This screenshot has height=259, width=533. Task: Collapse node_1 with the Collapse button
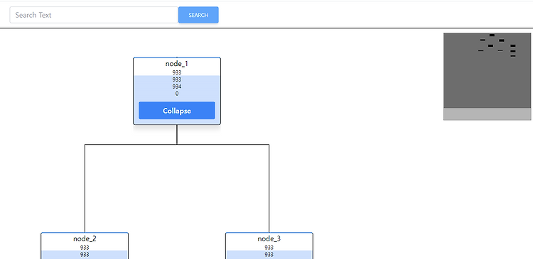tap(177, 111)
